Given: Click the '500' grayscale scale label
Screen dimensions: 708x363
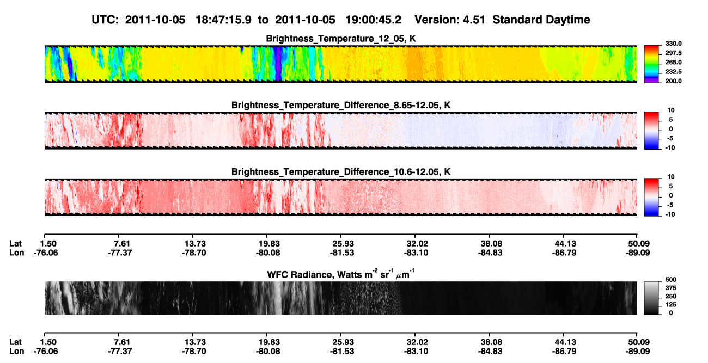Looking at the screenshot, I should coord(671,280).
